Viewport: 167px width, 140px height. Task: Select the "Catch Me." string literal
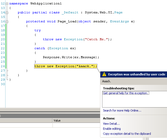point(96,39)
